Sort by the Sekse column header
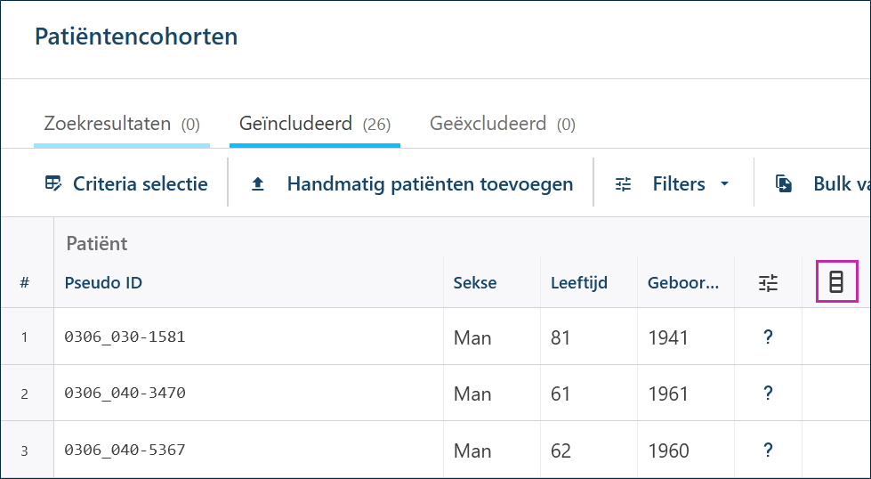This screenshot has height=479, width=871. pos(475,283)
